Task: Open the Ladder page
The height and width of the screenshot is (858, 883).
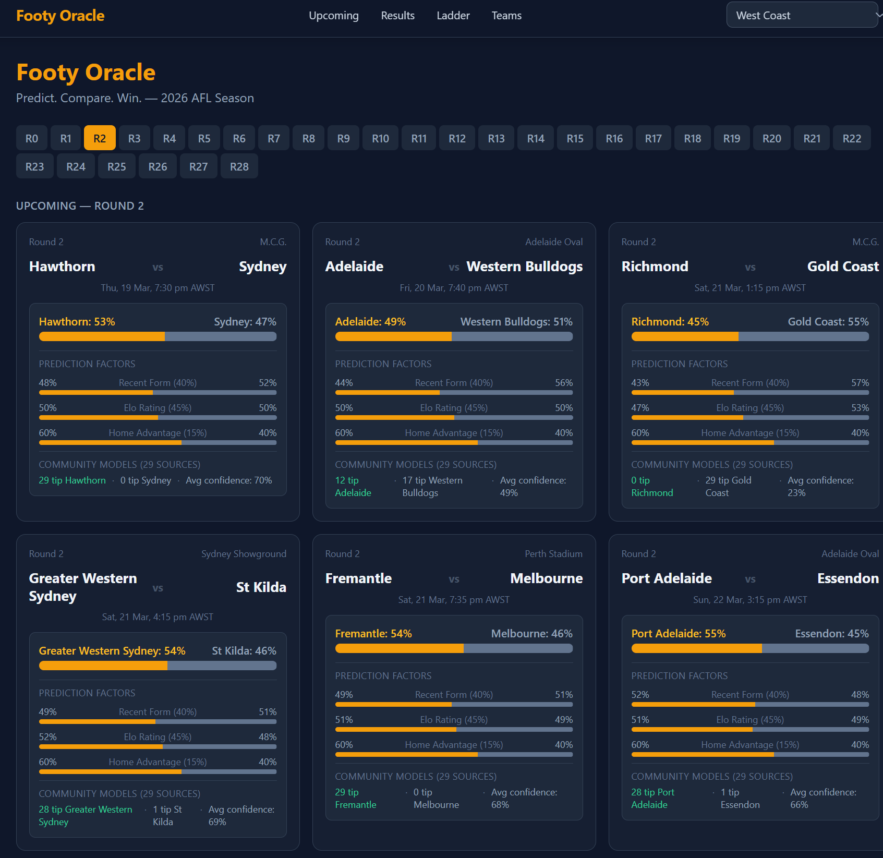Action: (453, 16)
